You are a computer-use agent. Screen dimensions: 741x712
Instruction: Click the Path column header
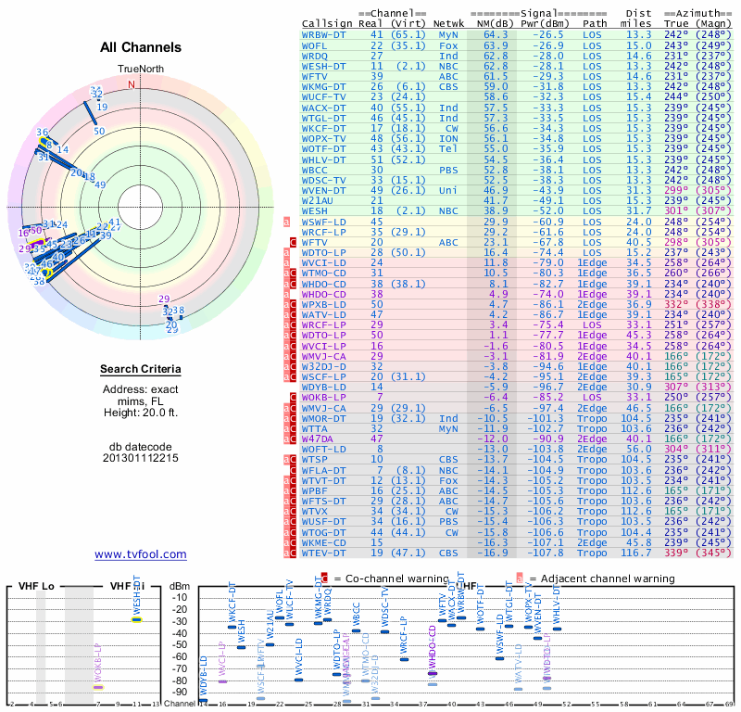click(x=595, y=24)
